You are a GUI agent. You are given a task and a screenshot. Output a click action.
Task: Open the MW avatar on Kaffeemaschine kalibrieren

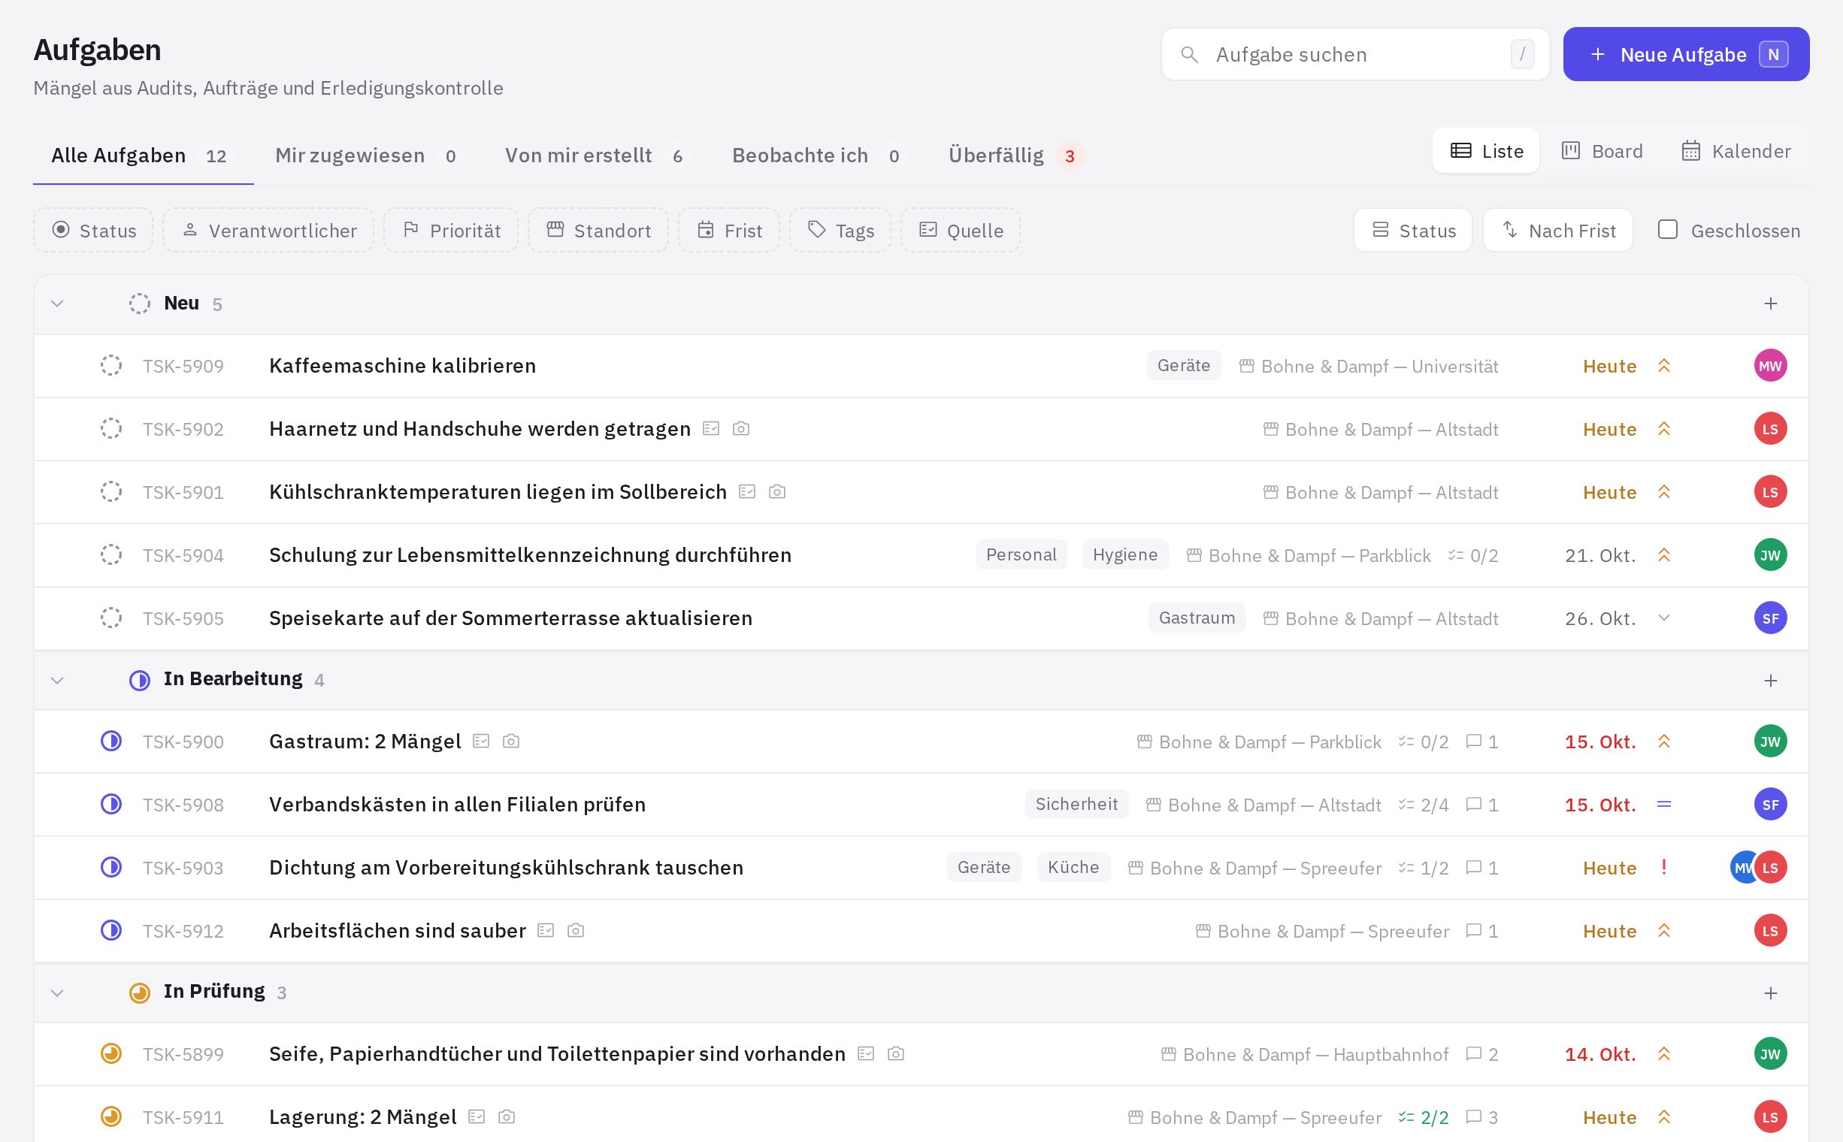click(x=1769, y=366)
